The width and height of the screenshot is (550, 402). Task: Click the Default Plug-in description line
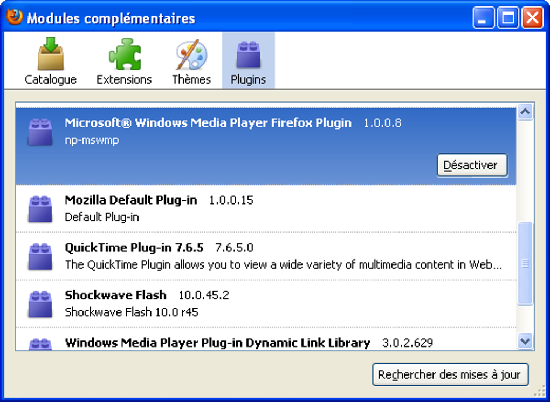pos(102,217)
